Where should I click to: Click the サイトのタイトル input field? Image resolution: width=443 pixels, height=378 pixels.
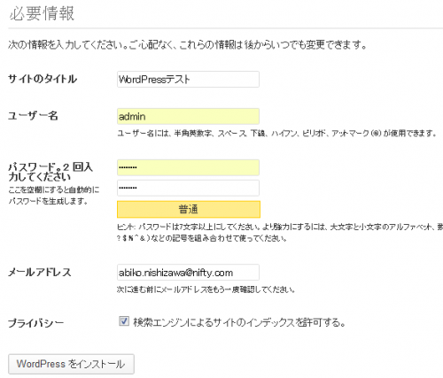click(188, 79)
